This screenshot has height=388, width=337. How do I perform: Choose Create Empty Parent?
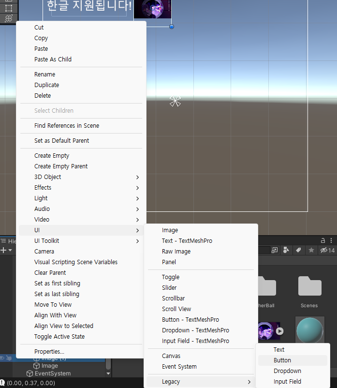(x=81, y=166)
